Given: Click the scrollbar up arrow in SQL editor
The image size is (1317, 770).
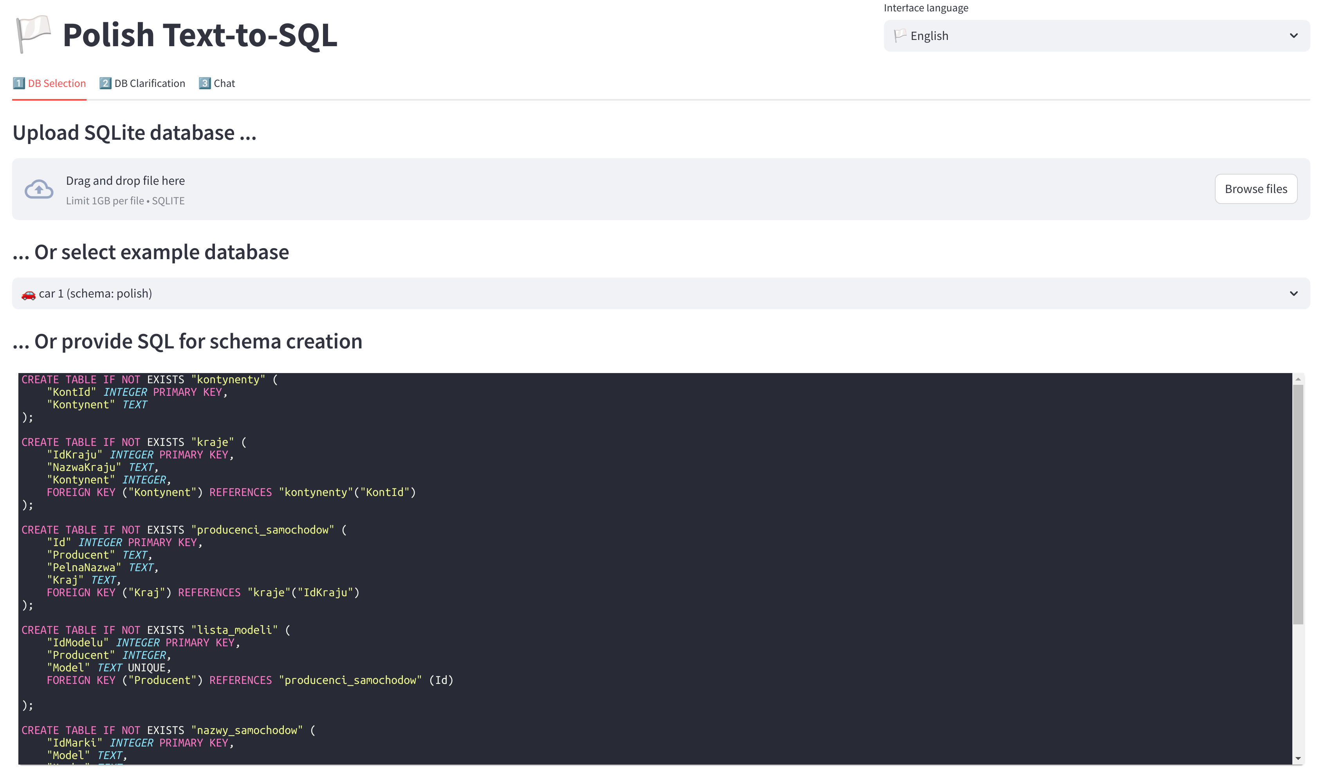Looking at the screenshot, I should coord(1298,379).
